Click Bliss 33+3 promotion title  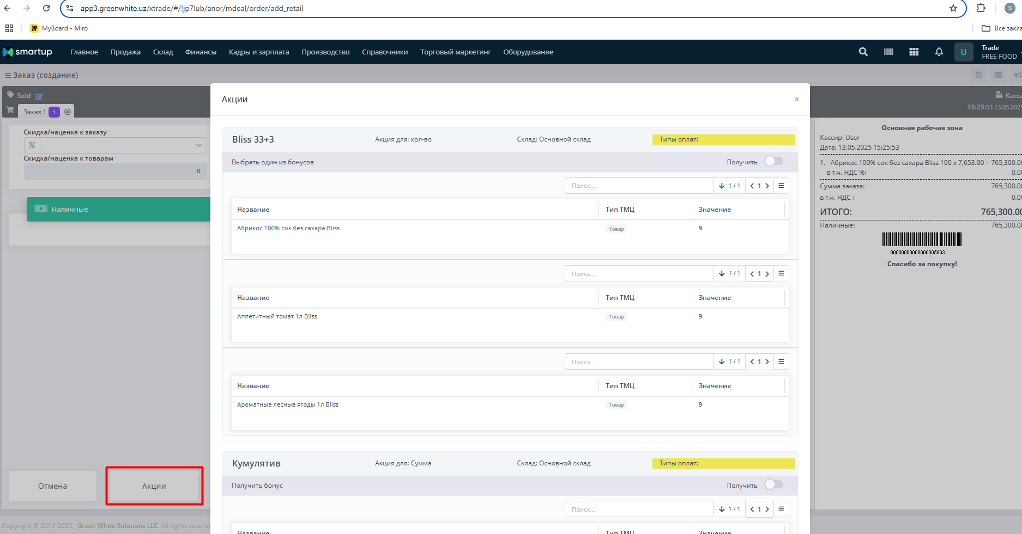point(253,139)
